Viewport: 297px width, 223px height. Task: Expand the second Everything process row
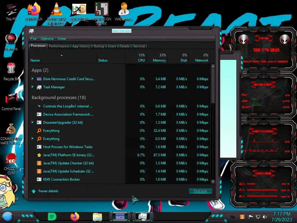coord(32,139)
